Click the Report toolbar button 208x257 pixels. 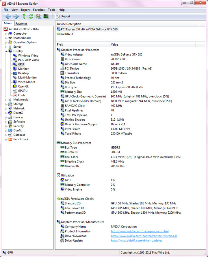tap(63, 16)
